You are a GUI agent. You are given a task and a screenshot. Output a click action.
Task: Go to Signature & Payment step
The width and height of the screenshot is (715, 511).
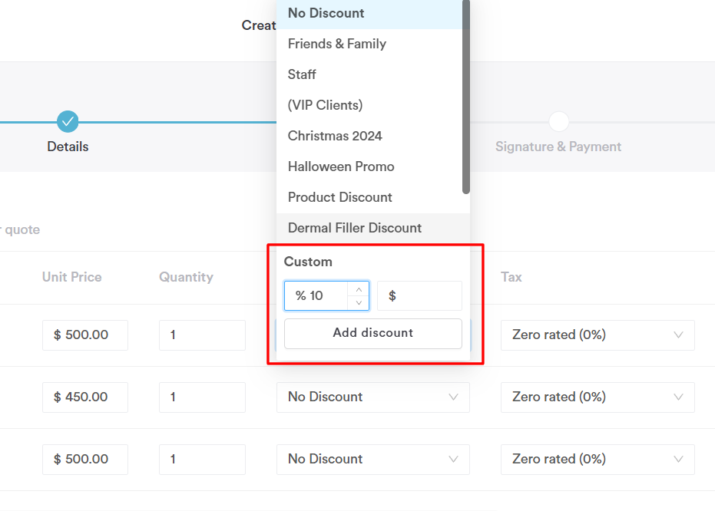click(x=558, y=147)
